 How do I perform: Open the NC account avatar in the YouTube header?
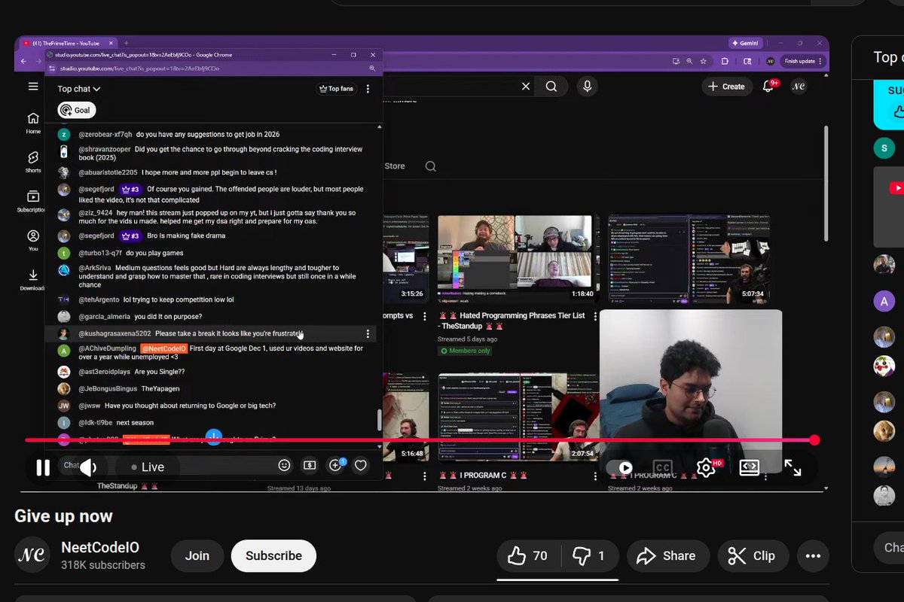tap(799, 87)
